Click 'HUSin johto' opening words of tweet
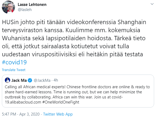Viewport: 156px width, 118px height. pos(18,22)
